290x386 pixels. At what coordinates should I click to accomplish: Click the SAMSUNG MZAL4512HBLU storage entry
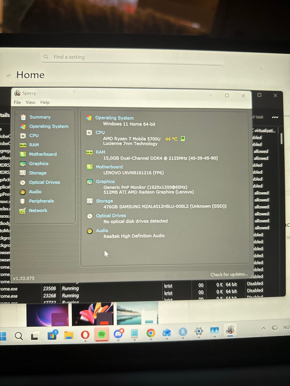tap(165, 206)
